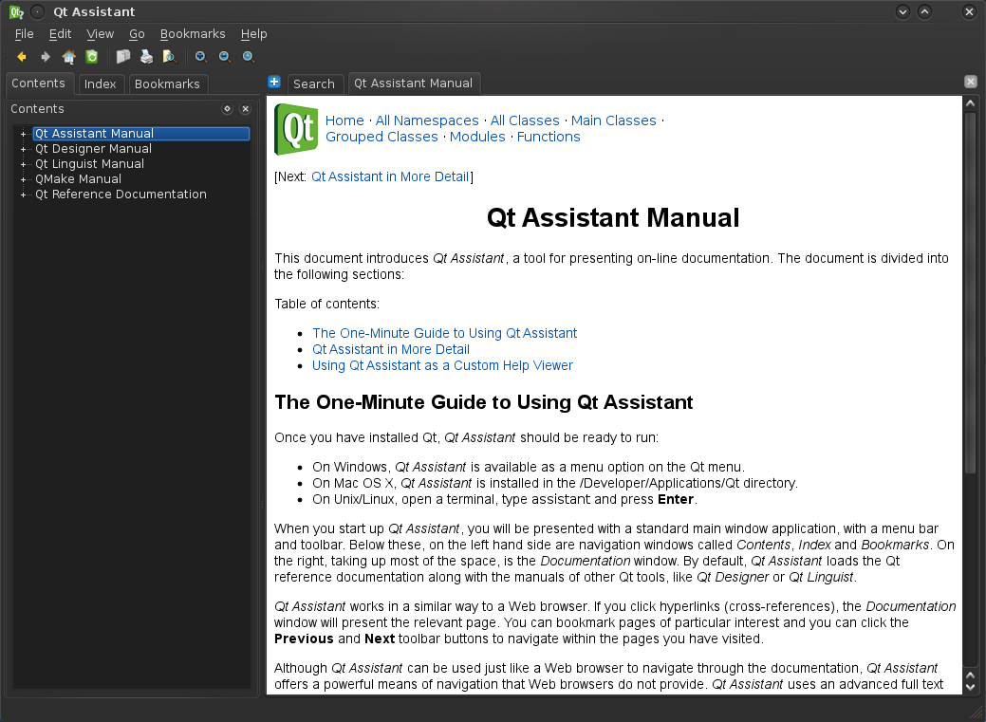The width and height of the screenshot is (986, 722).
Task: Click the grey forward arrow icon
Action: point(46,57)
